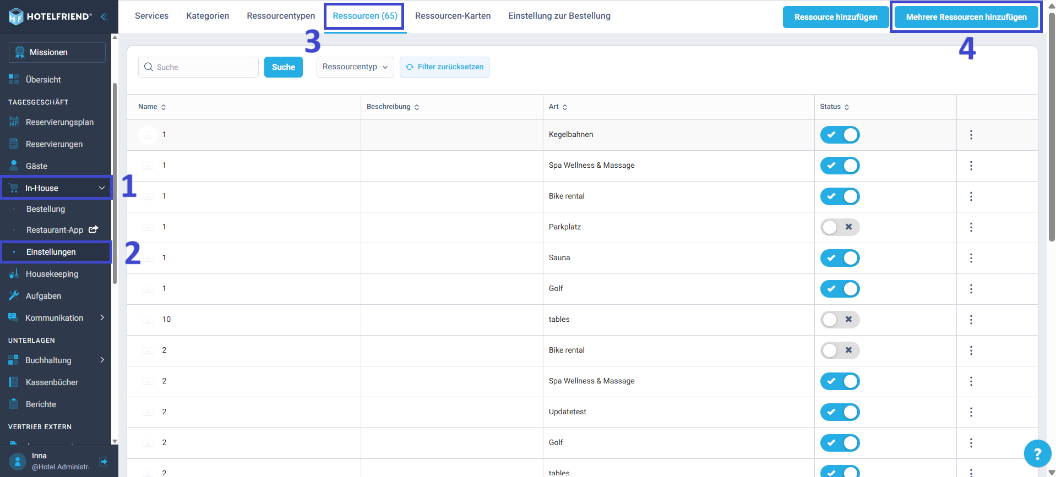Click the Kommunikation chat icon
The height and width of the screenshot is (477, 1056).
coord(13,317)
